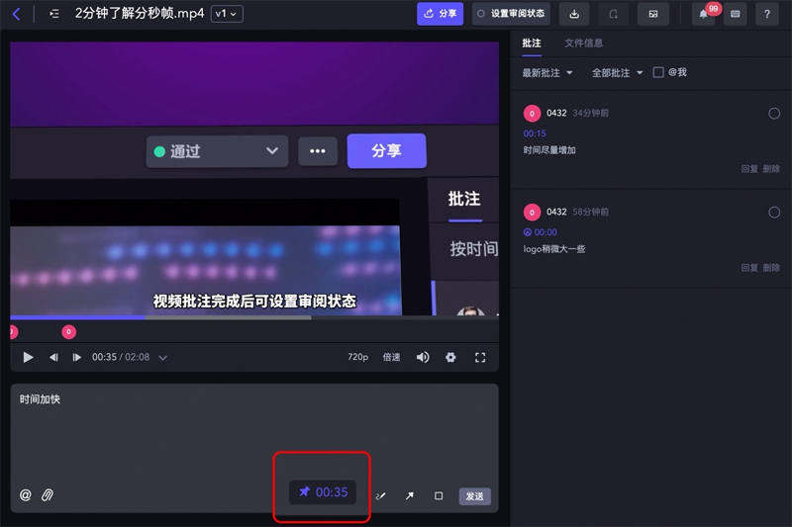Mention someone with the @ icon
This screenshot has width=792, height=527.
click(26, 495)
